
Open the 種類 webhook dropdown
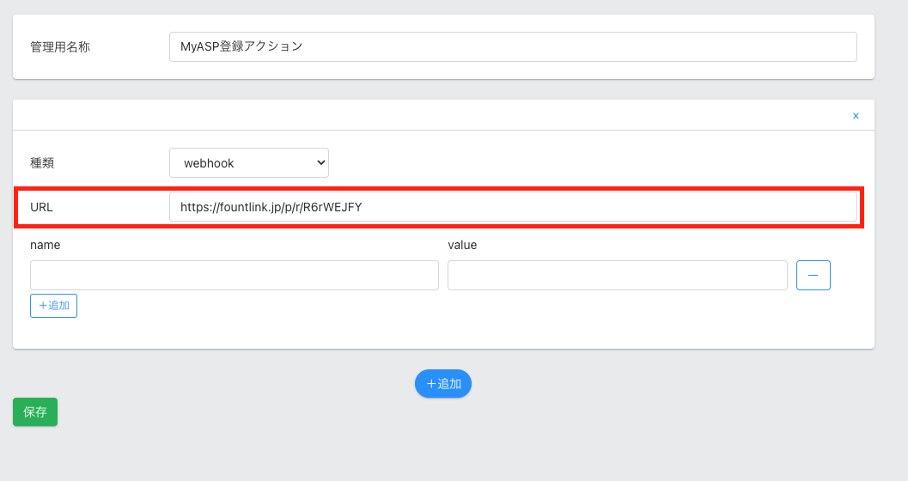pyautogui.click(x=248, y=163)
